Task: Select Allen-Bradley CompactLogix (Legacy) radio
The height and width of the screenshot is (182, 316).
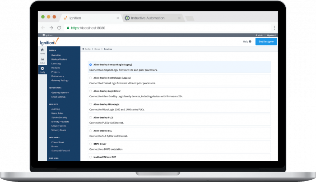Action: pyautogui.click(x=90, y=64)
